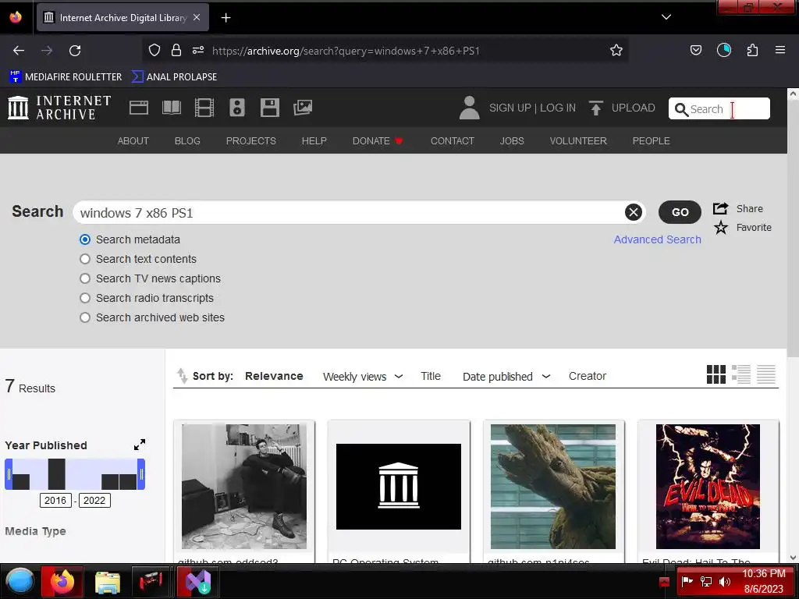Click the Share icon
Viewport: 799px width, 599px height.
(720, 208)
